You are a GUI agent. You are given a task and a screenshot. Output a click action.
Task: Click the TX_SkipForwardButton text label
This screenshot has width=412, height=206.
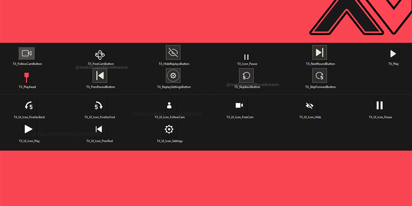(320, 87)
